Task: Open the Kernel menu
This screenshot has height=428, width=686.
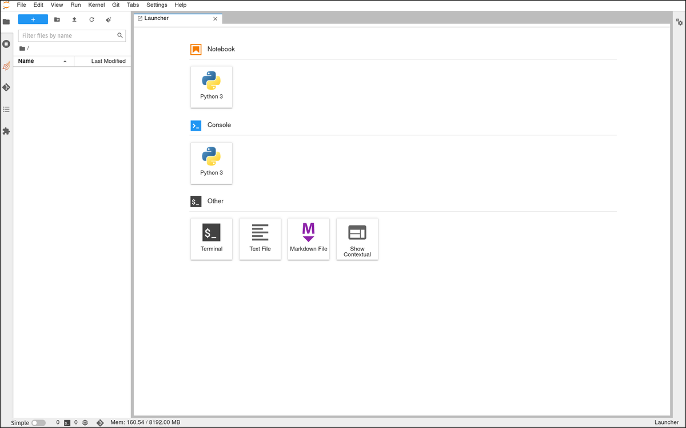Action: click(x=96, y=5)
